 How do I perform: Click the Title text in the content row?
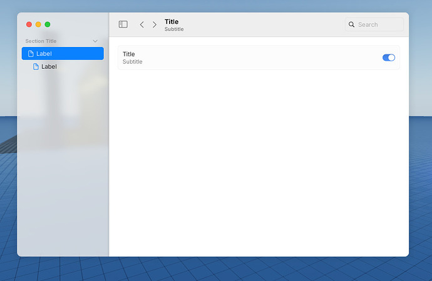coord(129,54)
